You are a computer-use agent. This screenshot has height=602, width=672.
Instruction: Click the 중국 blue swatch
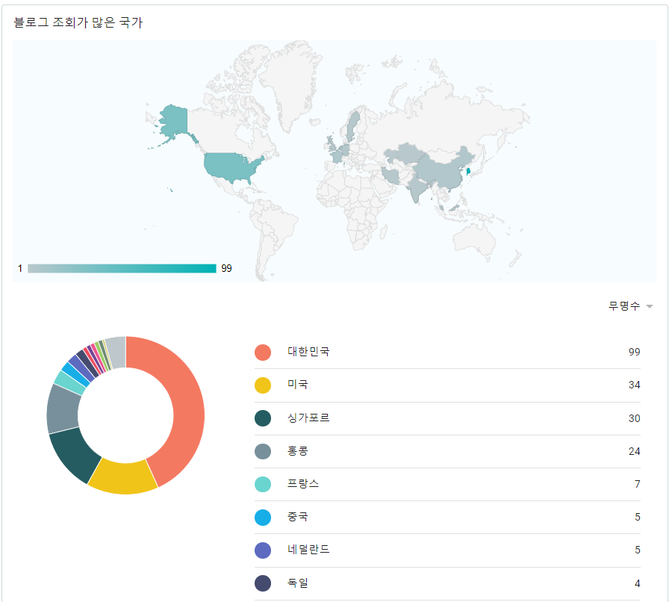coord(263,517)
